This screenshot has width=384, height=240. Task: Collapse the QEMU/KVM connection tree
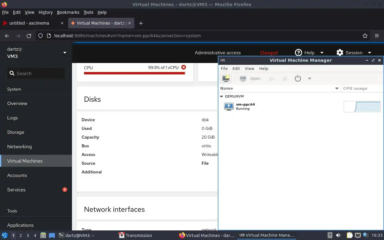click(x=221, y=97)
